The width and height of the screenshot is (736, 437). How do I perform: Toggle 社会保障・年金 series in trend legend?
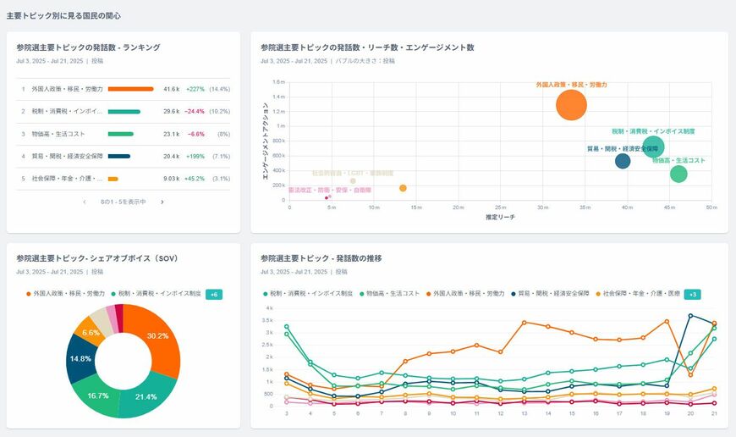(x=640, y=293)
